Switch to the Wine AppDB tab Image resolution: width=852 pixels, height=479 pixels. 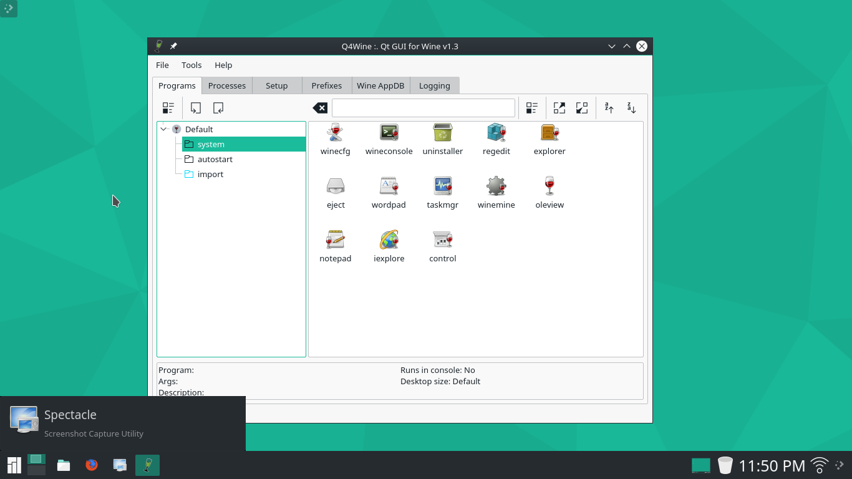coord(380,85)
